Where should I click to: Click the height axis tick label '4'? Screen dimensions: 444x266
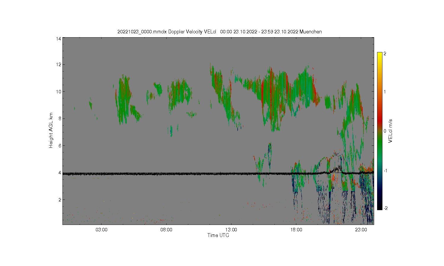click(60, 173)
